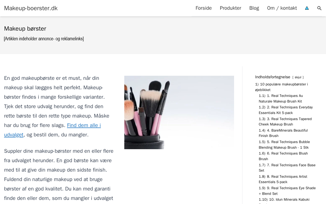Jump to Real Techniques Artist Essentials 5-pack
The height and width of the screenshot is (204, 326).
point(283,179)
